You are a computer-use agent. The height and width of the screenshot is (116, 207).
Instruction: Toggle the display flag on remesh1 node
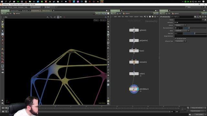coord(138,62)
